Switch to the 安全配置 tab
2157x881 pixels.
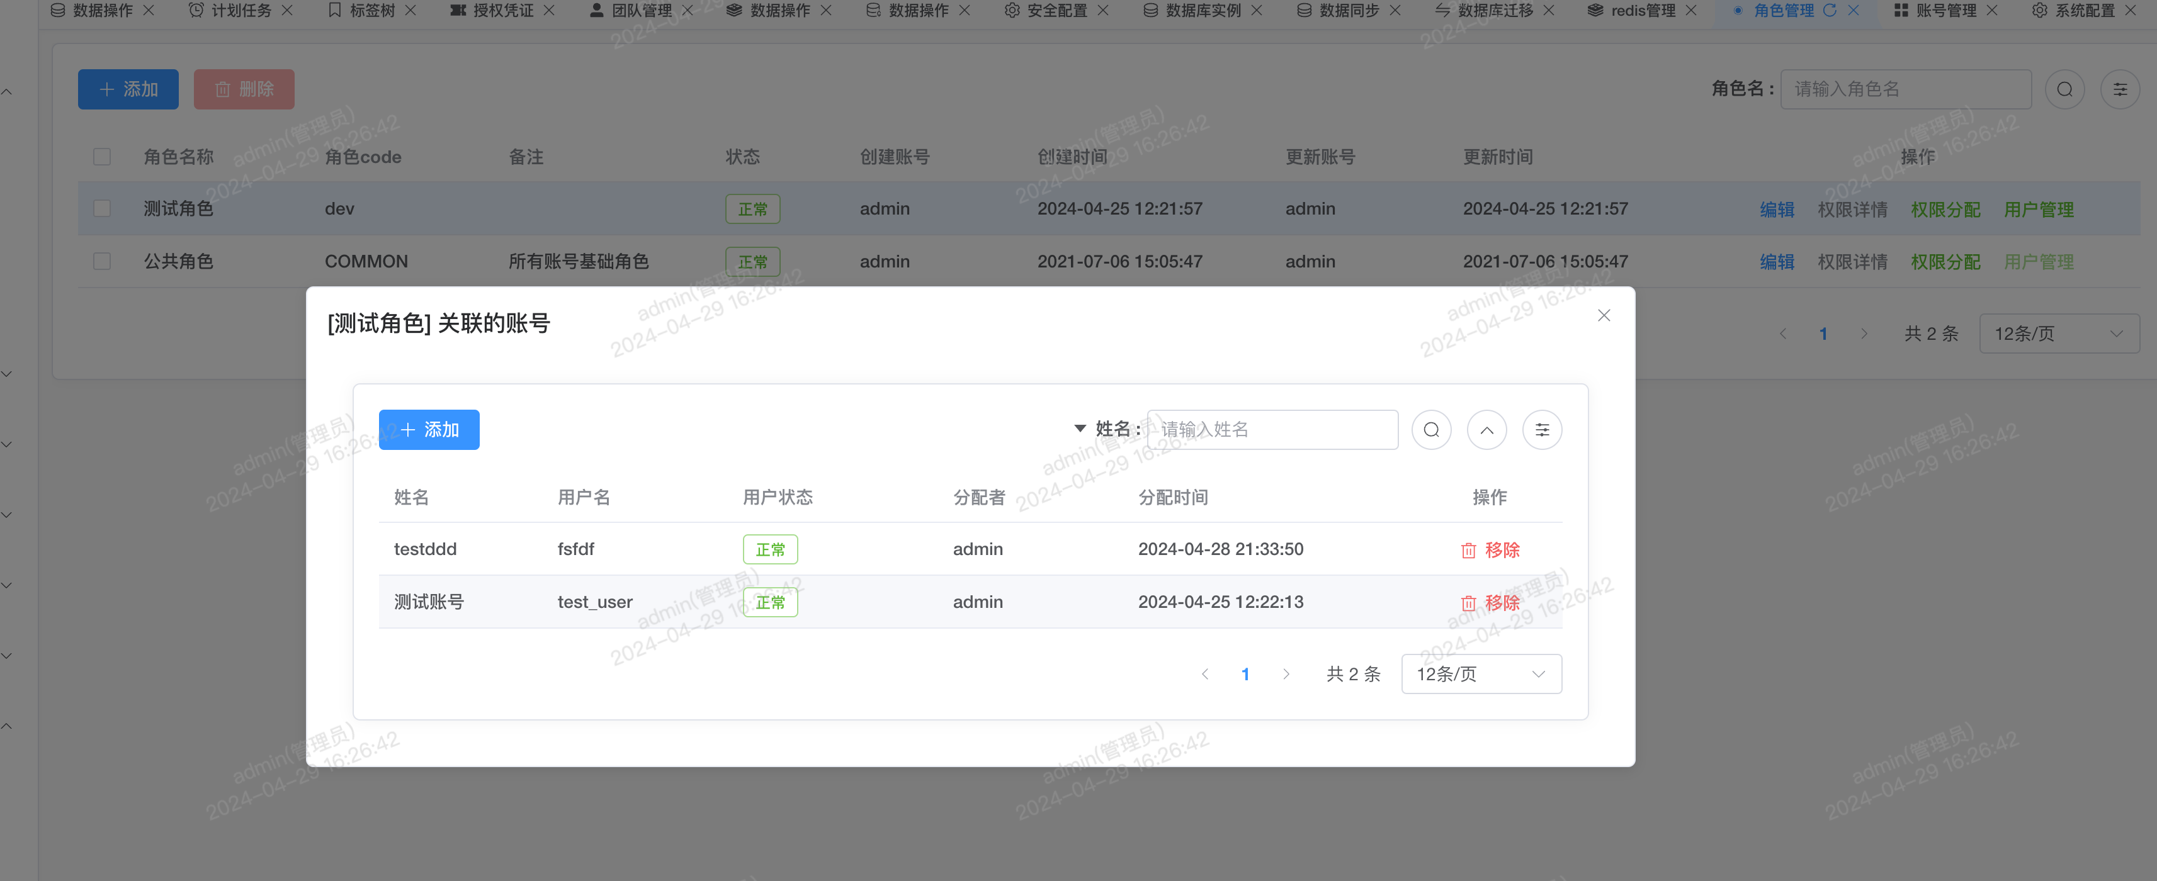[1056, 10]
